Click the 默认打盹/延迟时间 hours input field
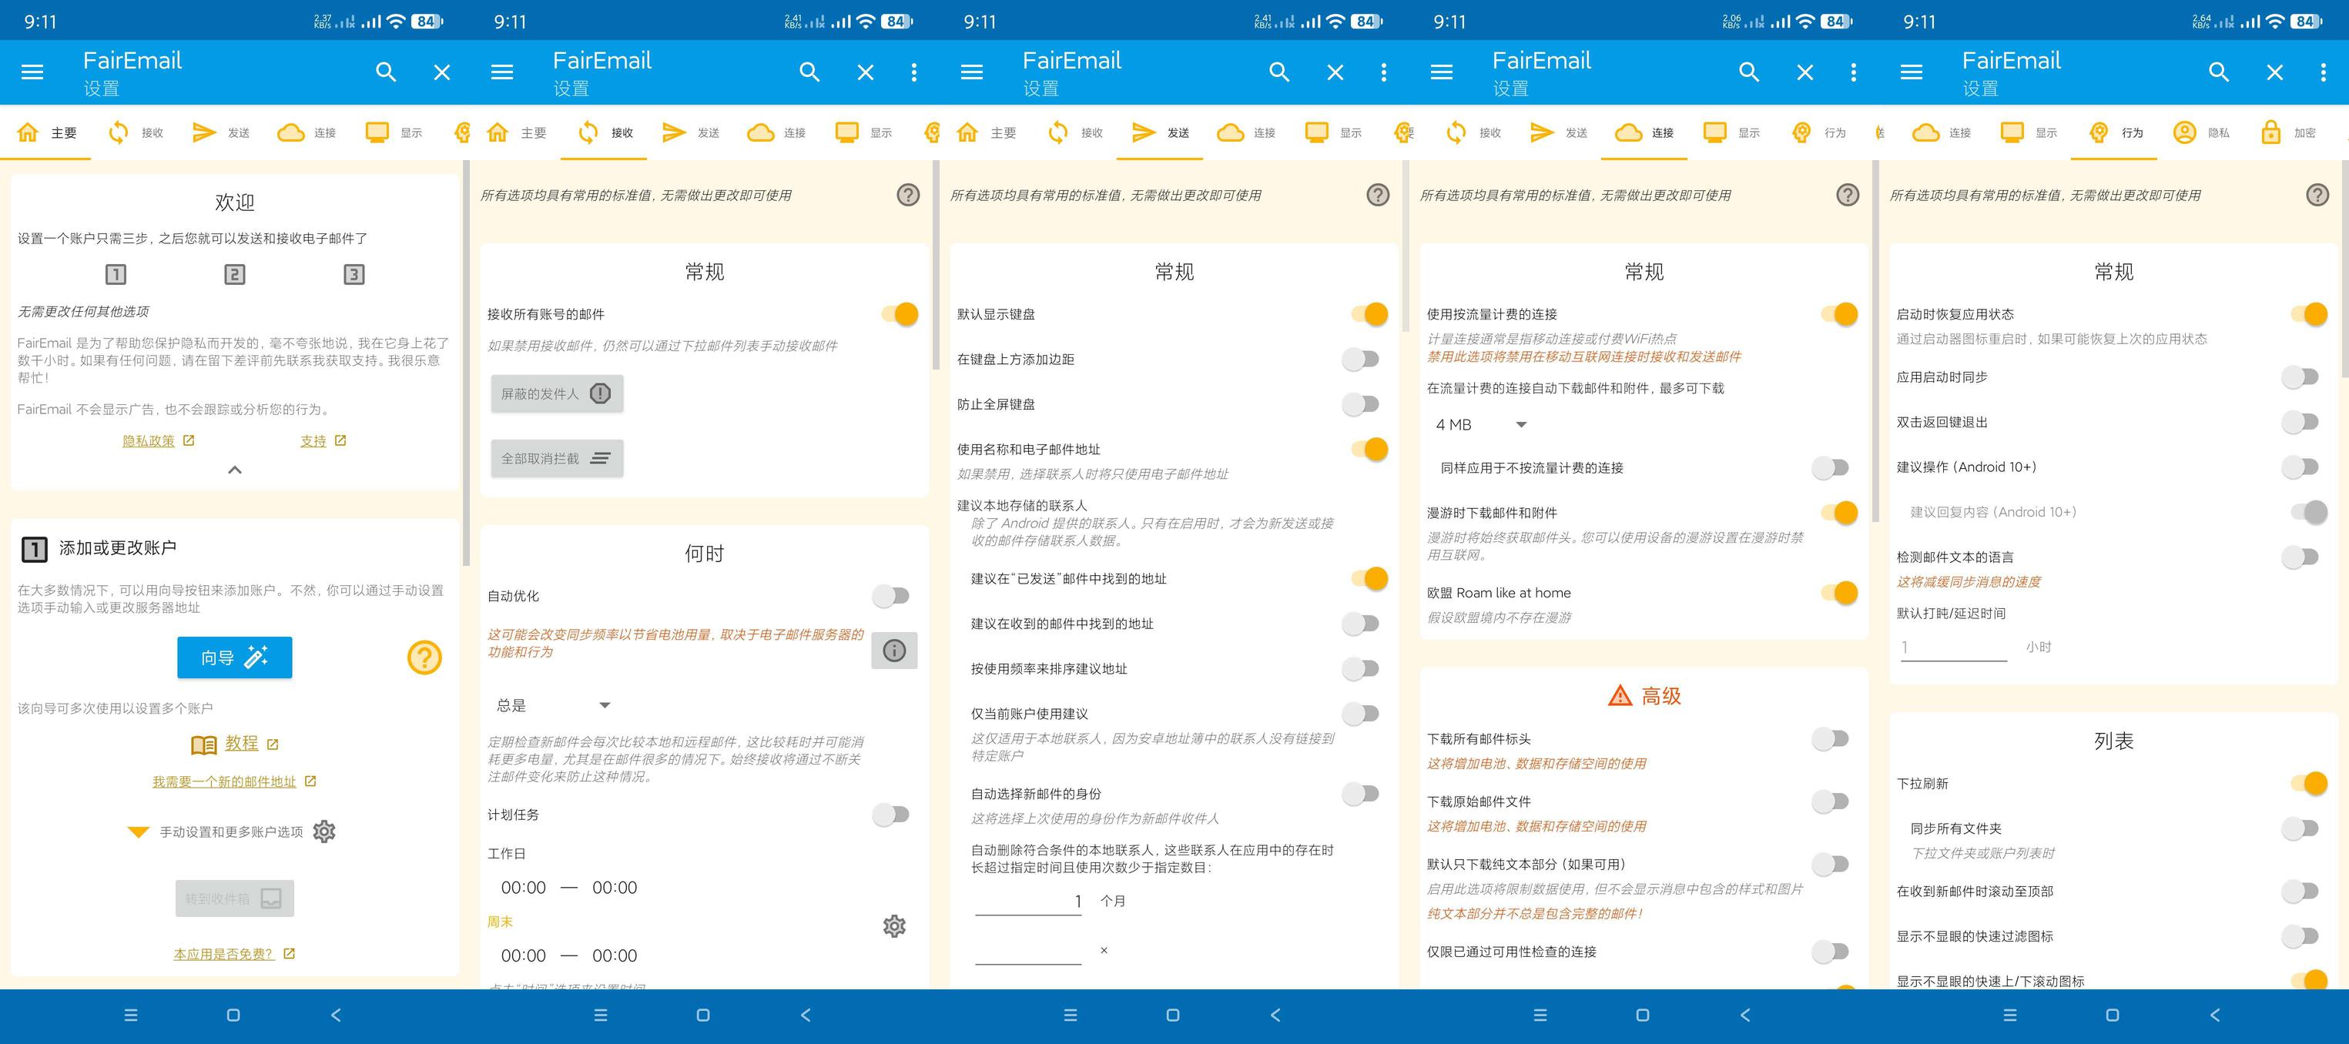This screenshot has width=2349, height=1044. [1952, 647]
